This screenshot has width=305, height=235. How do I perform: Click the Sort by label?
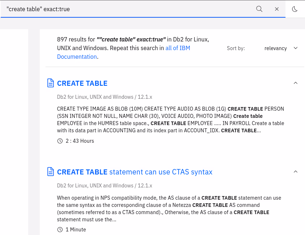point(236,48)
